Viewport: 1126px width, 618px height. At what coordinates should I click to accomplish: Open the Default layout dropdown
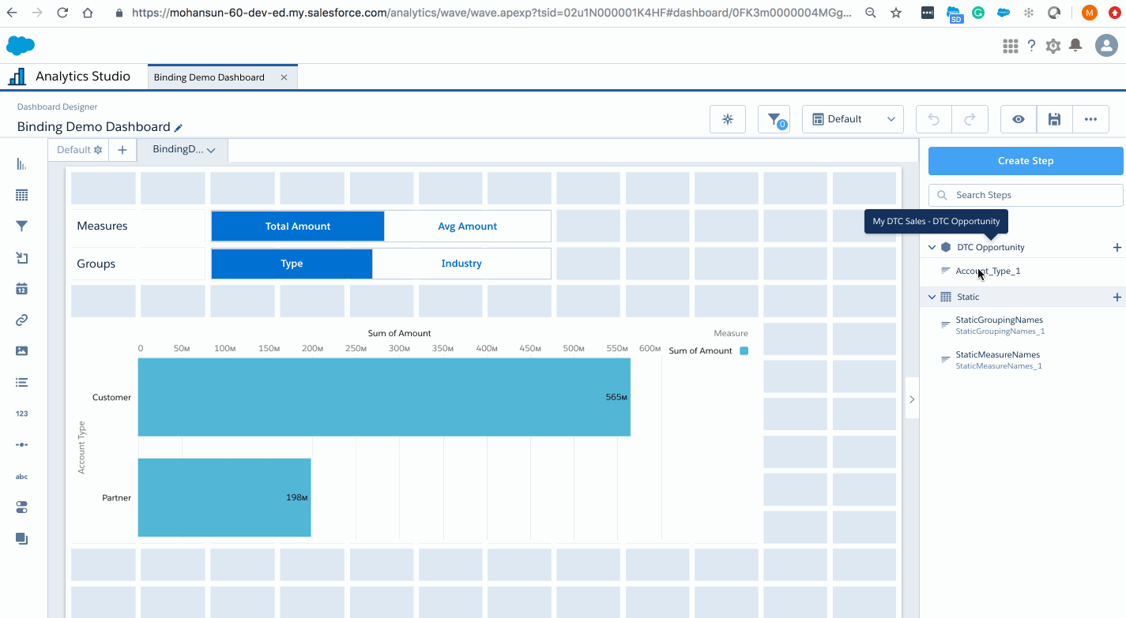tap(853, 119)
